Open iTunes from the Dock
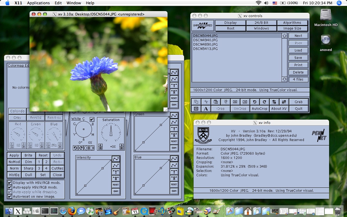The width and height of the screenshot is (347, 217). [90, 211]
